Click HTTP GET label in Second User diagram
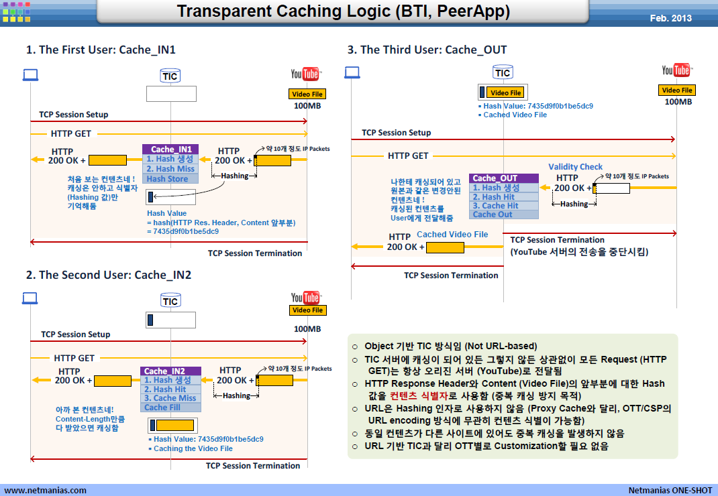718x496 pixels. 74,358
